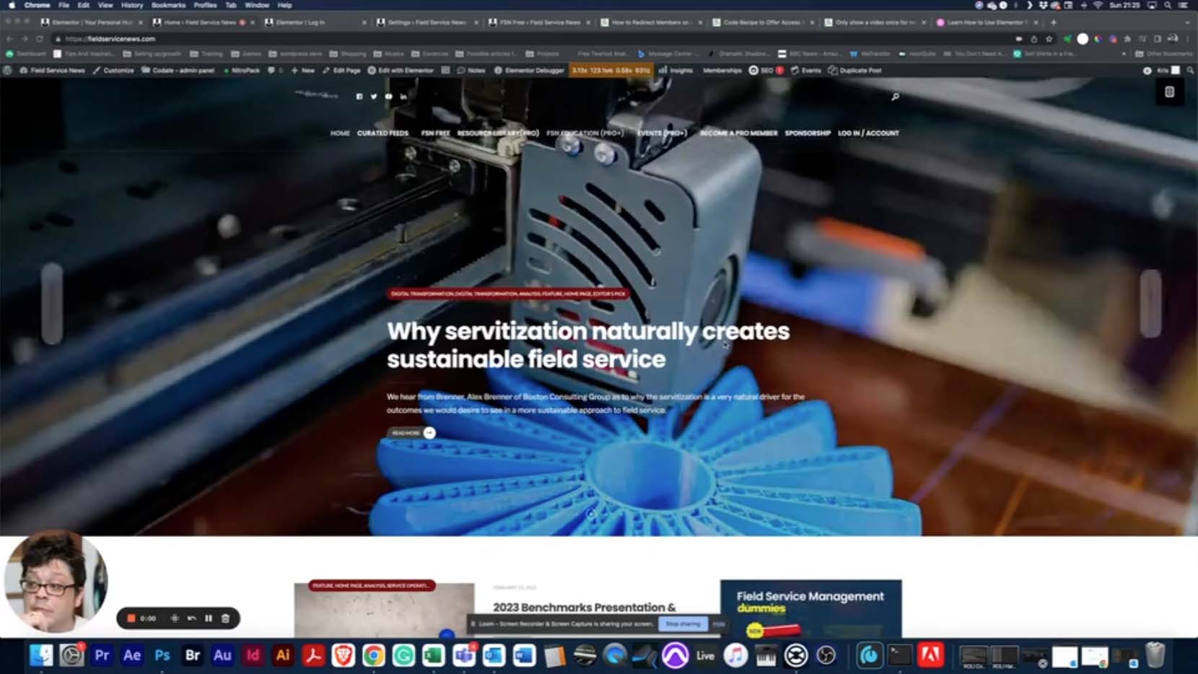This screenshot has width=1198, height=674.
Task: Click the Read More link on hero article
Action: pyautogui.click(x=413, y=433)
